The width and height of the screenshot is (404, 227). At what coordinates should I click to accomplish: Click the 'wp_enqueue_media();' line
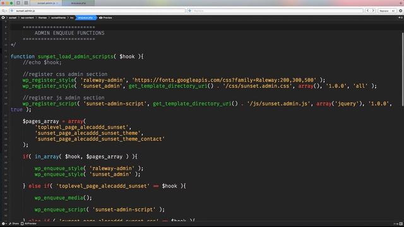pos(63,197)
